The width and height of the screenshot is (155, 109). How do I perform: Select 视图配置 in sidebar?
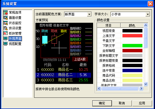coord(15,44)
